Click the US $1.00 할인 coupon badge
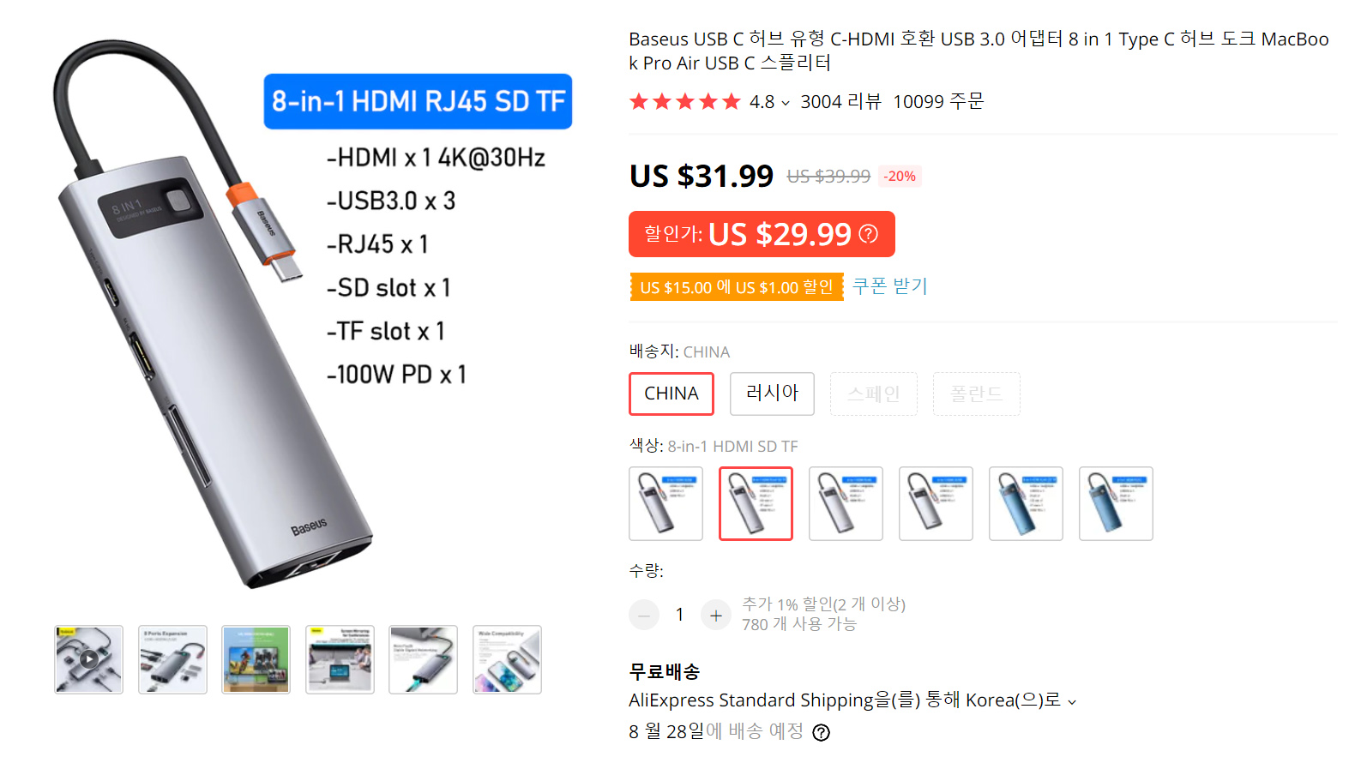Viewport: 1349px width, 757px height. click(737, 287)
